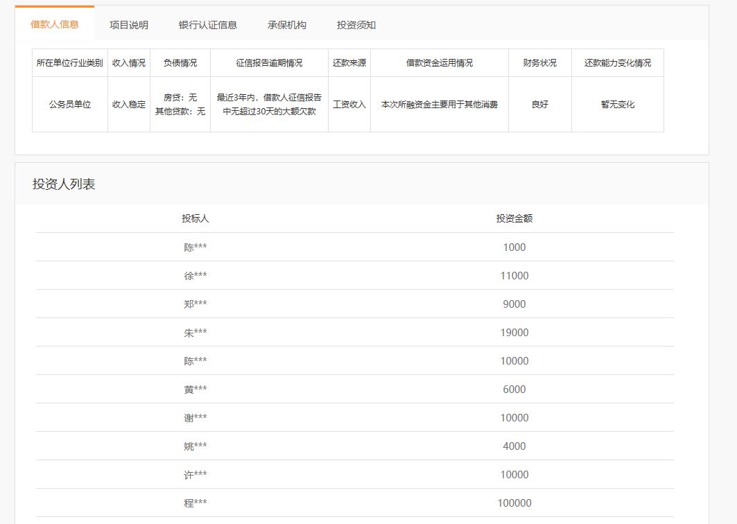The width and height of the screenshot is (737, 524).
Task: Switch to the 项目说明 tab
Action: pos(129,23)
